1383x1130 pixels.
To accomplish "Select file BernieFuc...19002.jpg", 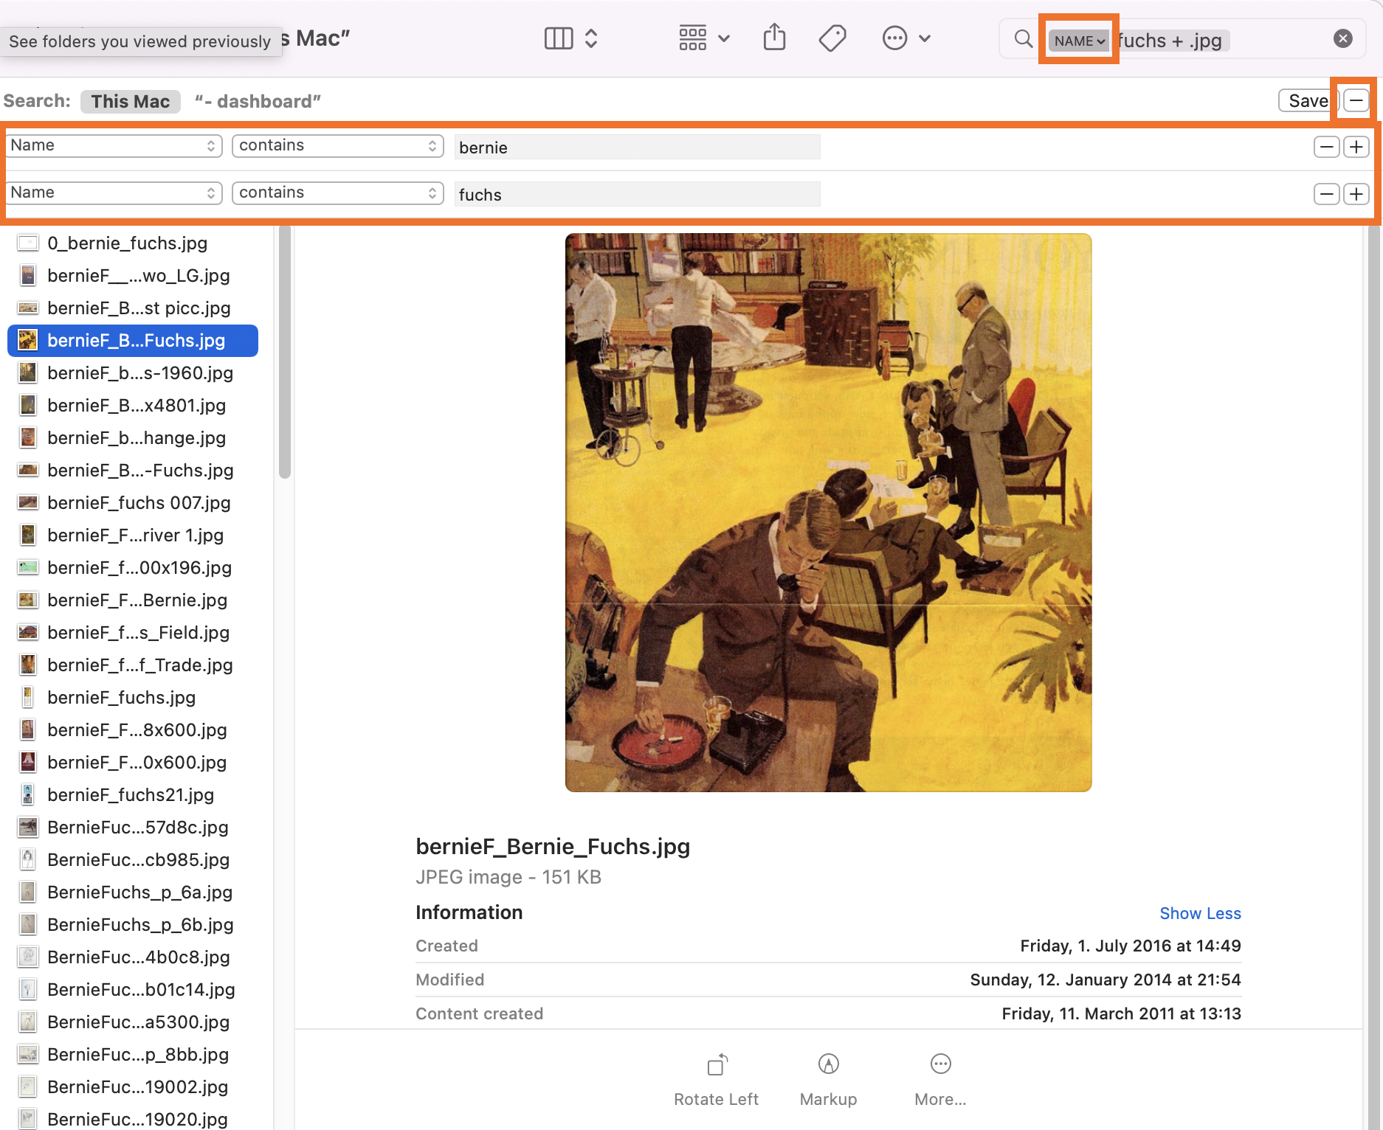I will (133, 1087).
